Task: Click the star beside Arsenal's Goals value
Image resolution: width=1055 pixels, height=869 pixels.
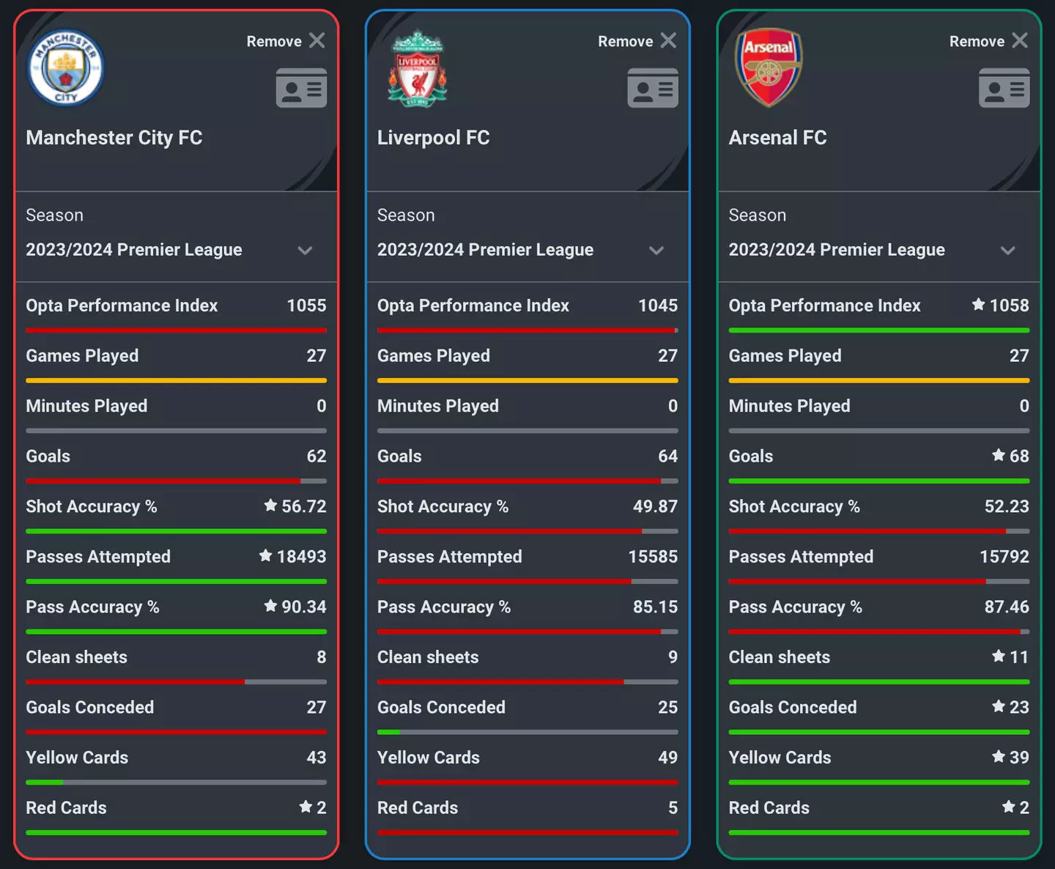Action: click(999, 456)
